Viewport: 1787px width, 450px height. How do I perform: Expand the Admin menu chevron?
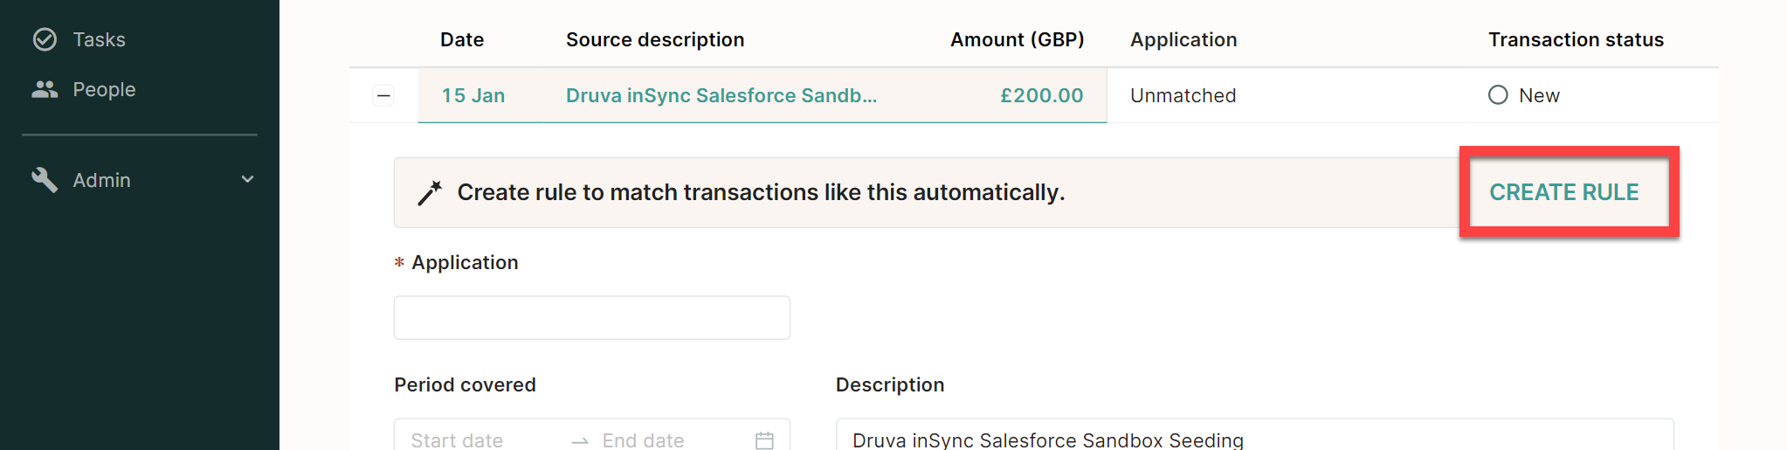(x=248, y=179)
